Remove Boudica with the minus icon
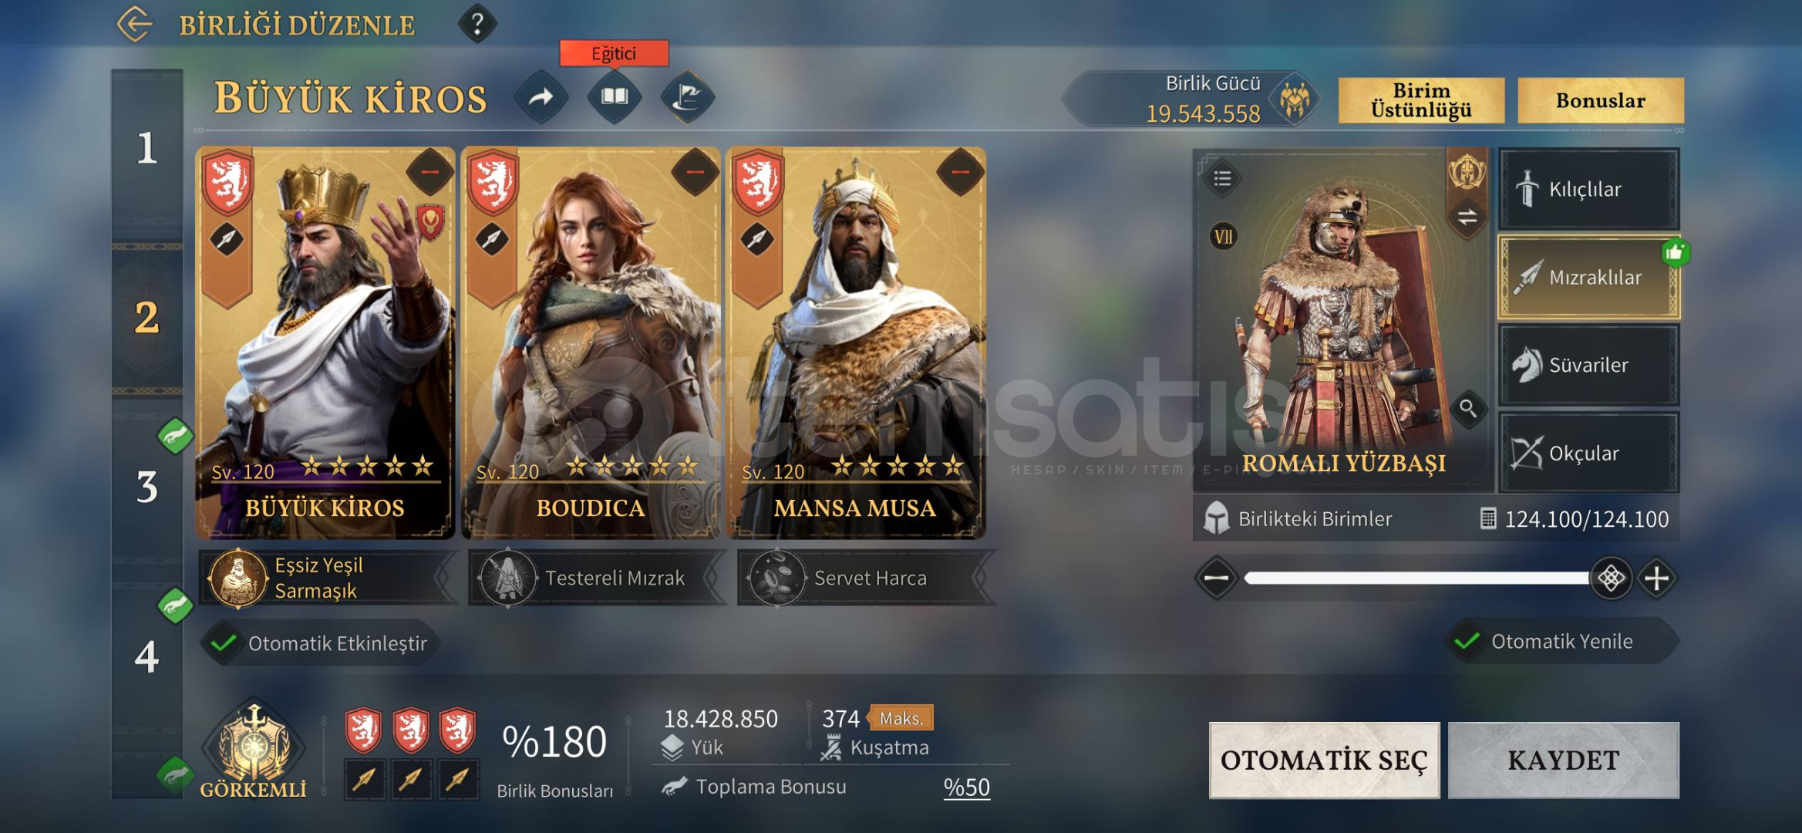1802x833 pixels. (x=695, y=172)
